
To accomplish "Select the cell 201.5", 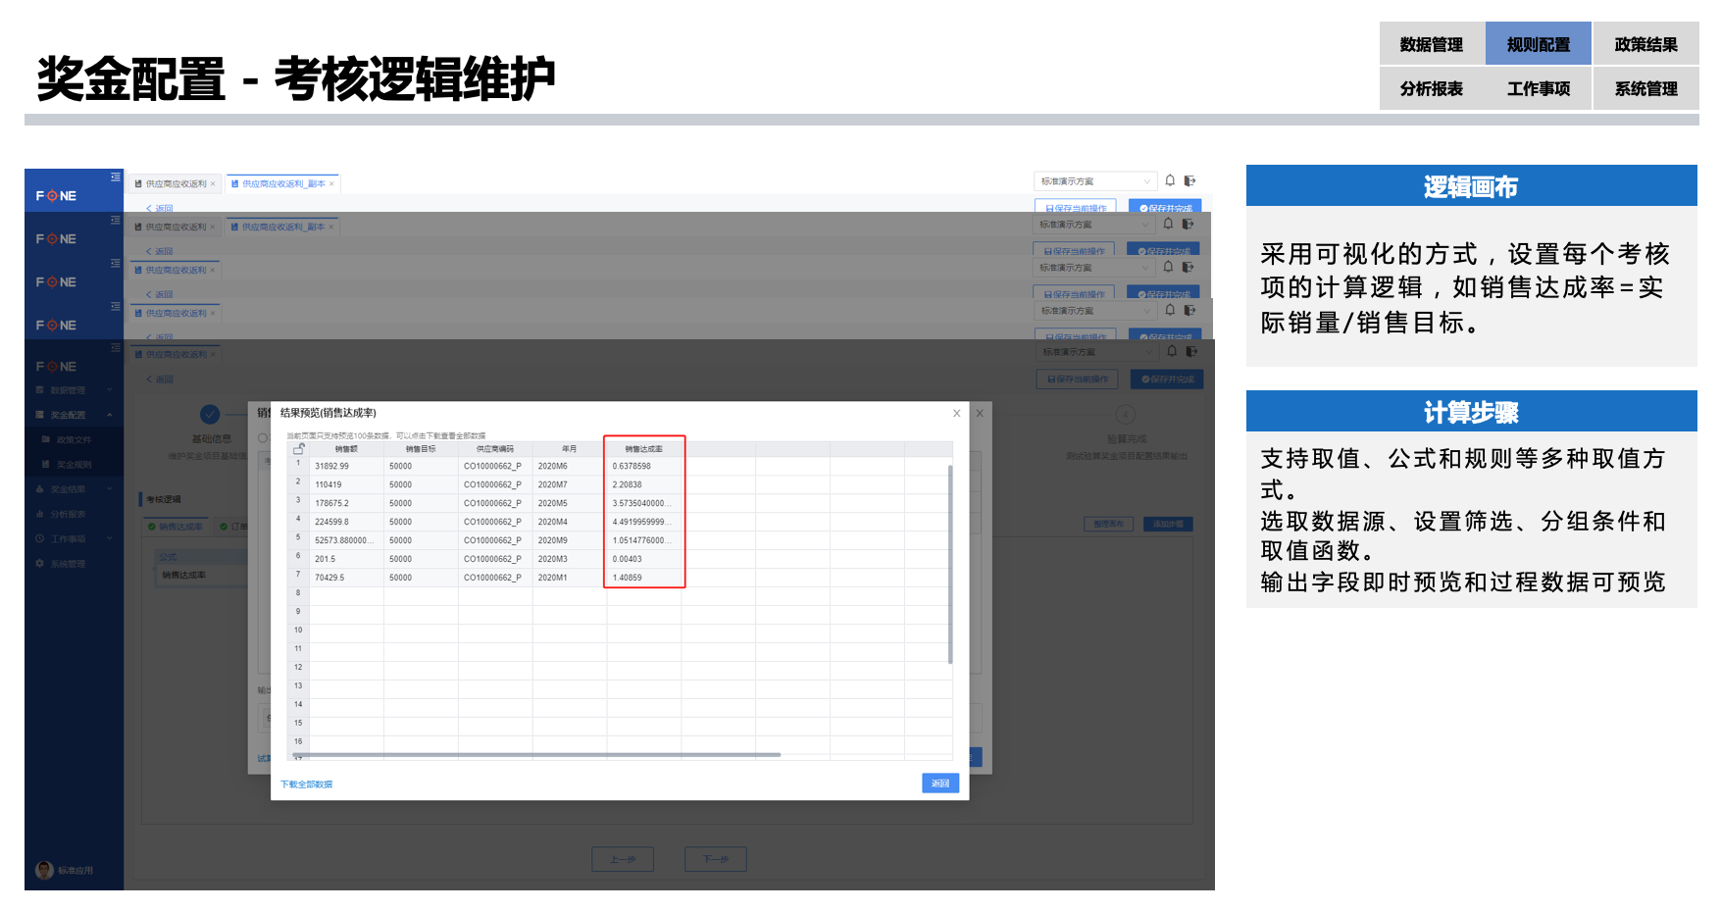I will [346, 560].
